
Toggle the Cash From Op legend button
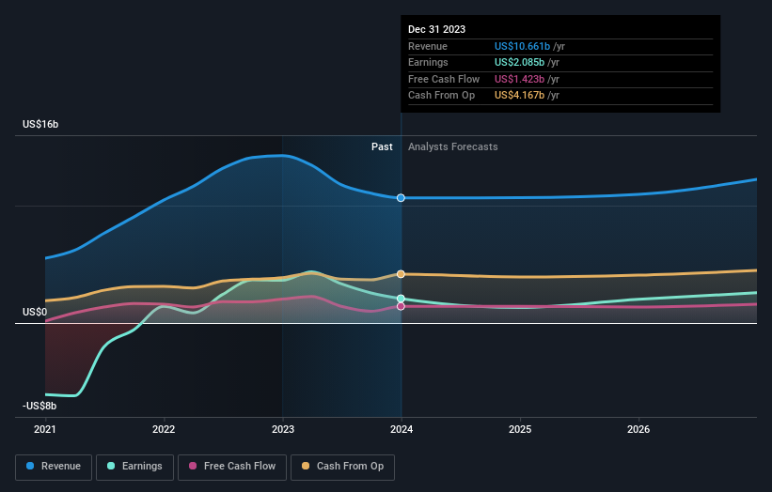(x=342, y=467)
